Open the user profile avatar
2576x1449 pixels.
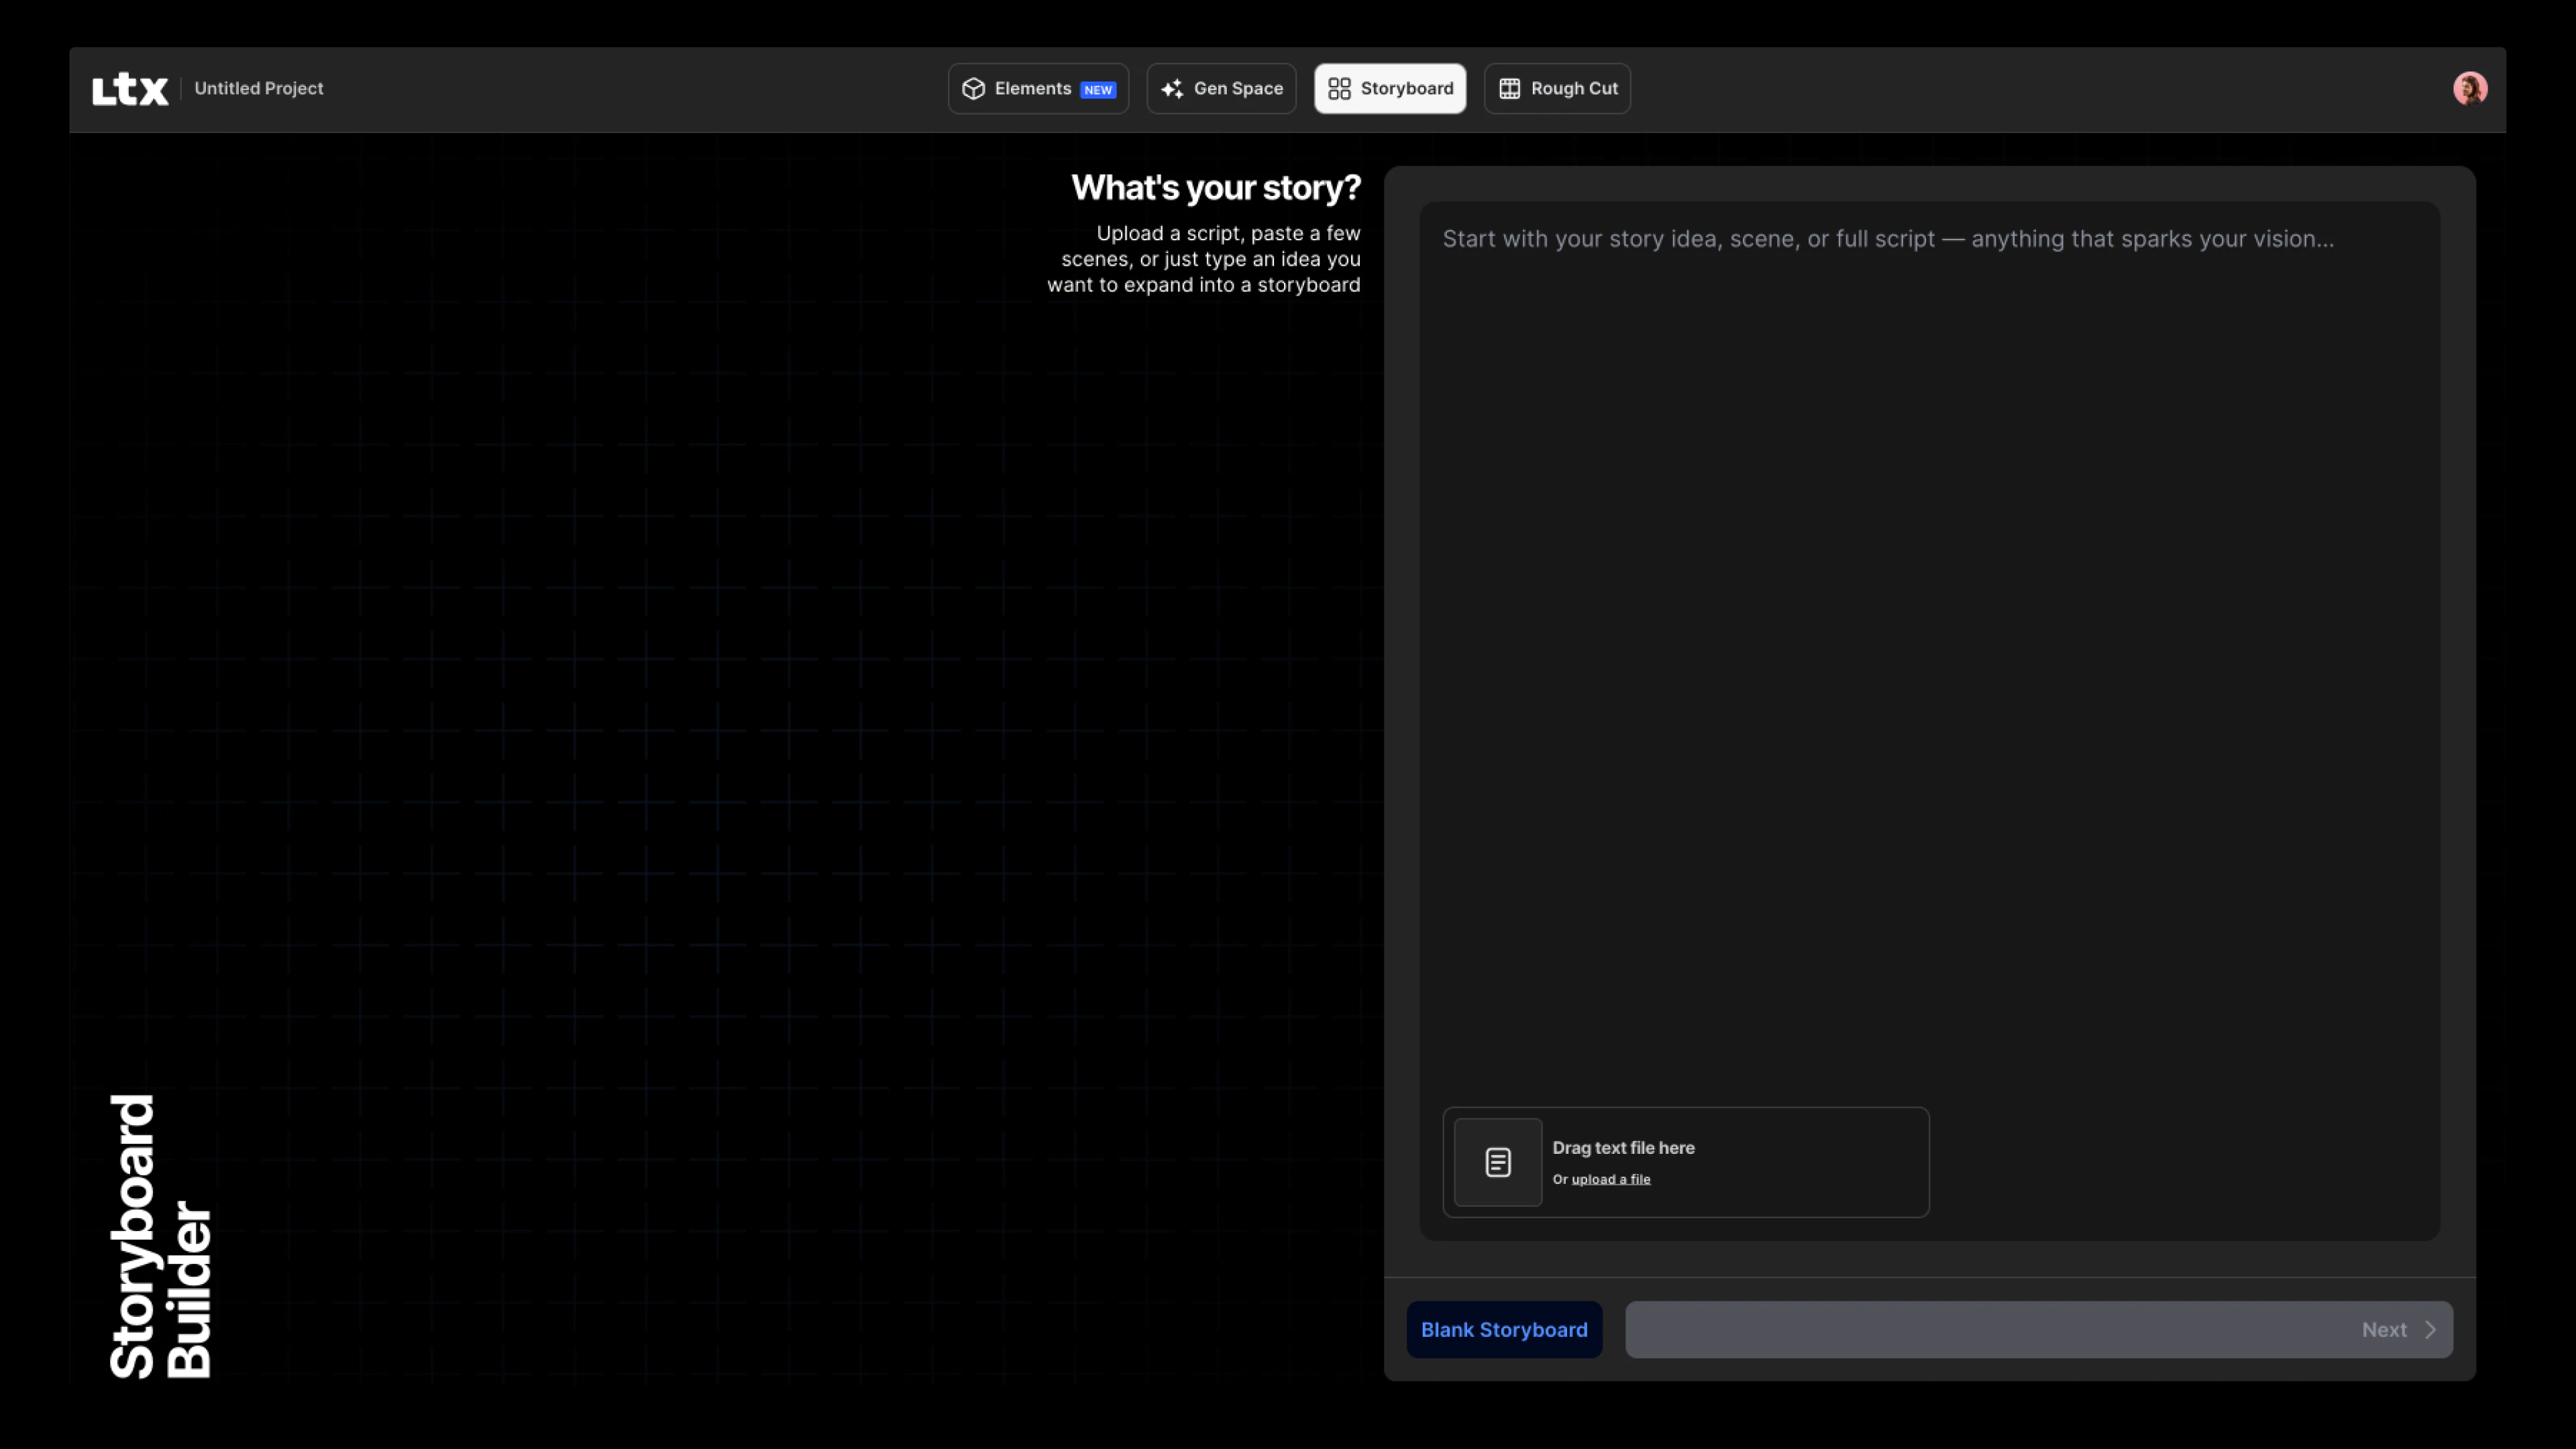2469,89
